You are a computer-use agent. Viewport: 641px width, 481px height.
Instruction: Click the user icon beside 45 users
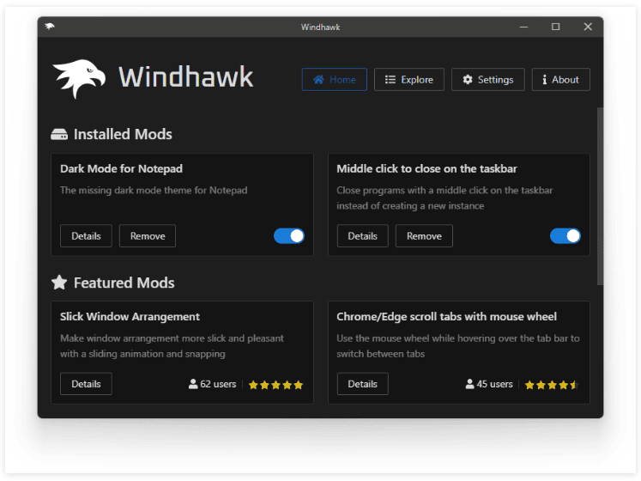point(469,384)
